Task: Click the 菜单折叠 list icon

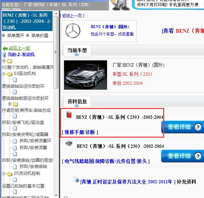Action: 28,35
